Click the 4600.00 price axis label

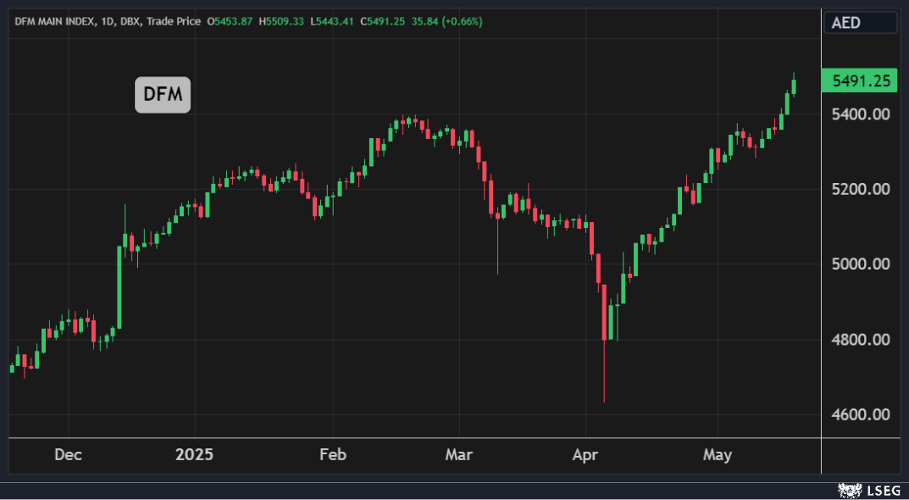(860, 415)
